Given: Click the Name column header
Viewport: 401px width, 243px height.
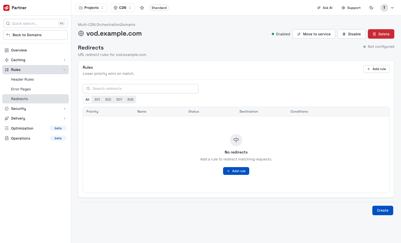Looking at the screenshot, I should (142, 111).
